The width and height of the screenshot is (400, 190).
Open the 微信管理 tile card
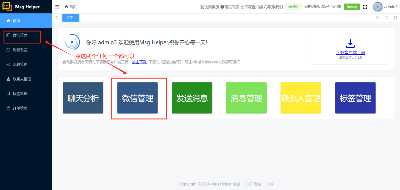pyautogui.click(x=137, y=98)
